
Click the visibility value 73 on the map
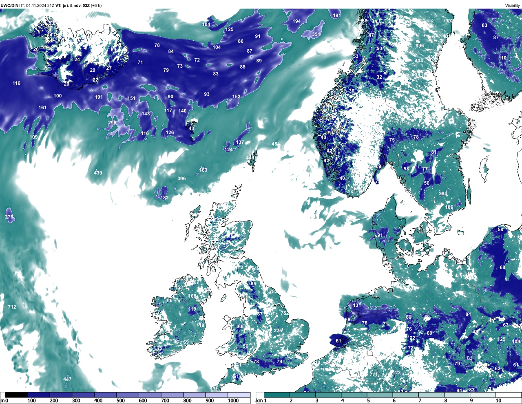[180, 66]
